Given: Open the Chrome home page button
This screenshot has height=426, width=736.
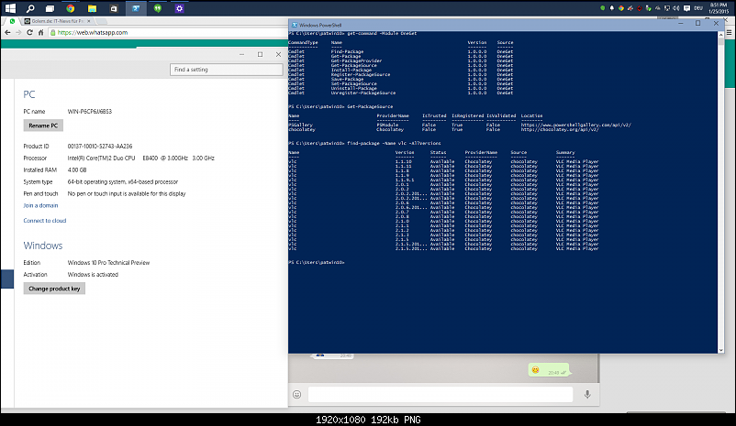Looking at the screenshot, I should pos(40,32).
